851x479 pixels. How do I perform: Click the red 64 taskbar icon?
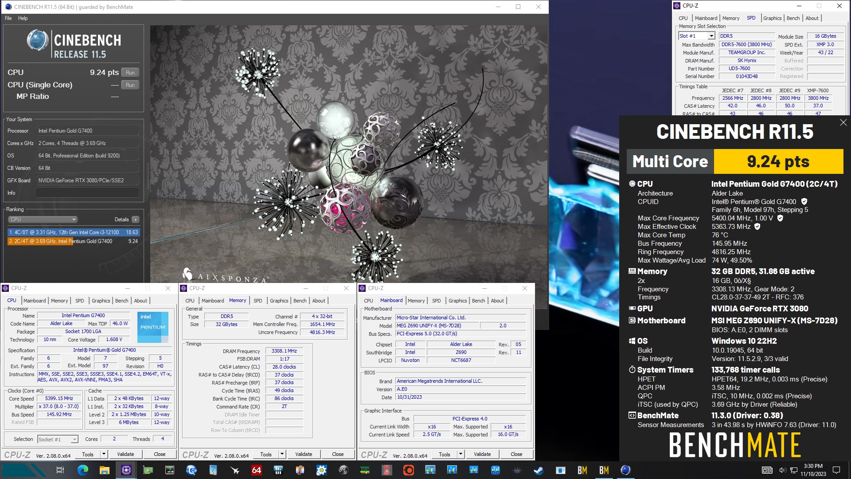point(257,470)
